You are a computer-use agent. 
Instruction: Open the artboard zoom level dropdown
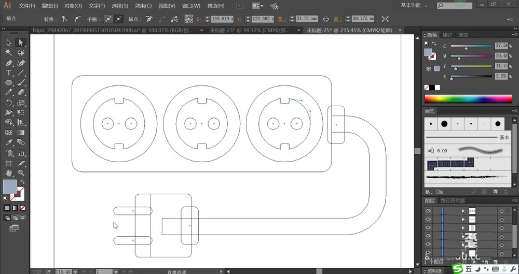point(76,272)
